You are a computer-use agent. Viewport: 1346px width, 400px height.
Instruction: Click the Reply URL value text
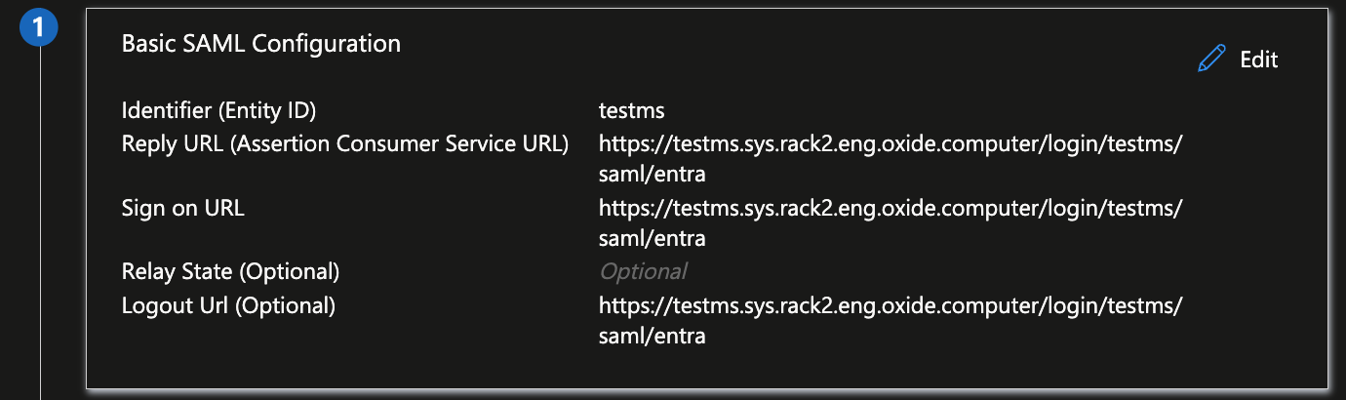(890, 143)
